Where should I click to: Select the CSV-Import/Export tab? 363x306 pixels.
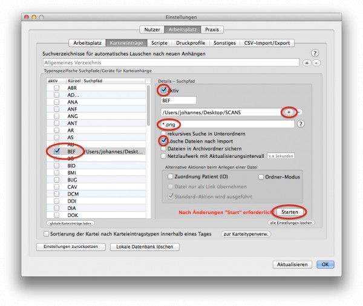coord(267,43)
